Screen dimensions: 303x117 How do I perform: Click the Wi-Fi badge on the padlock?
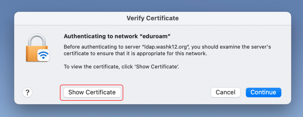(x=43, y=56)
